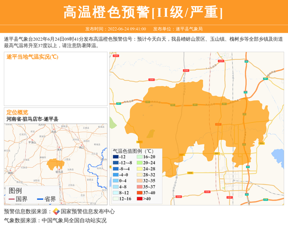Click the highlighted 遂平县 shape on overview map
288x226 pixels.
click(55, 164)
